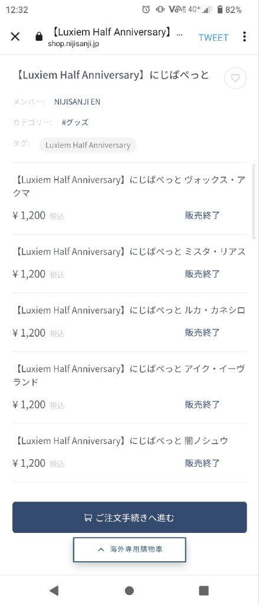Open the NIJISANJI EN member link

click(77, 102)
